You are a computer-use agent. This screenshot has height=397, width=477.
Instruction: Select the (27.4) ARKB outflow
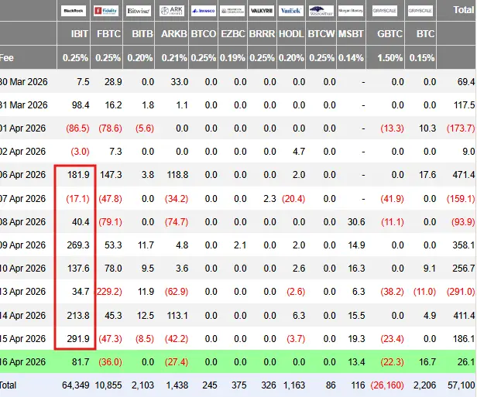(177, 362)
